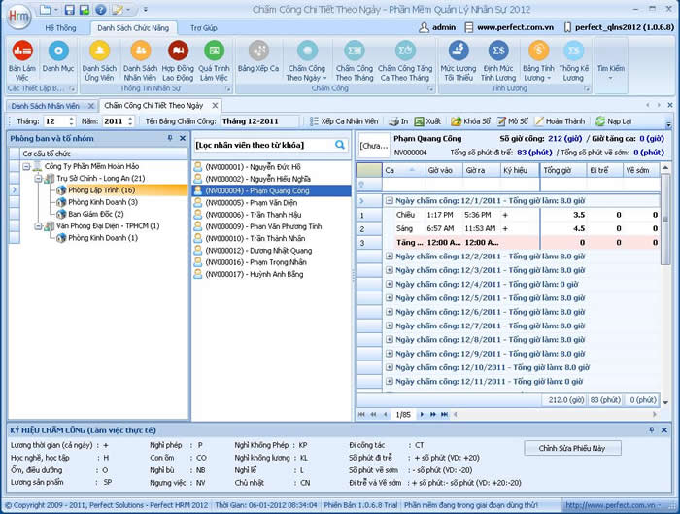Select employee Nguyễn Đức Hồ
680x514 pixels.
point(253,167)
